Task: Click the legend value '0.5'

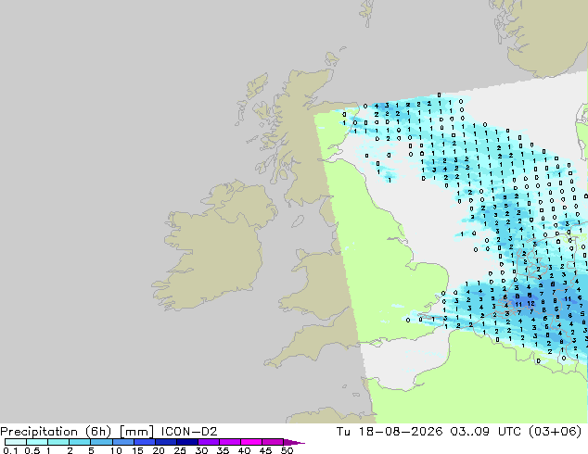Action: (x=32, y=450)
